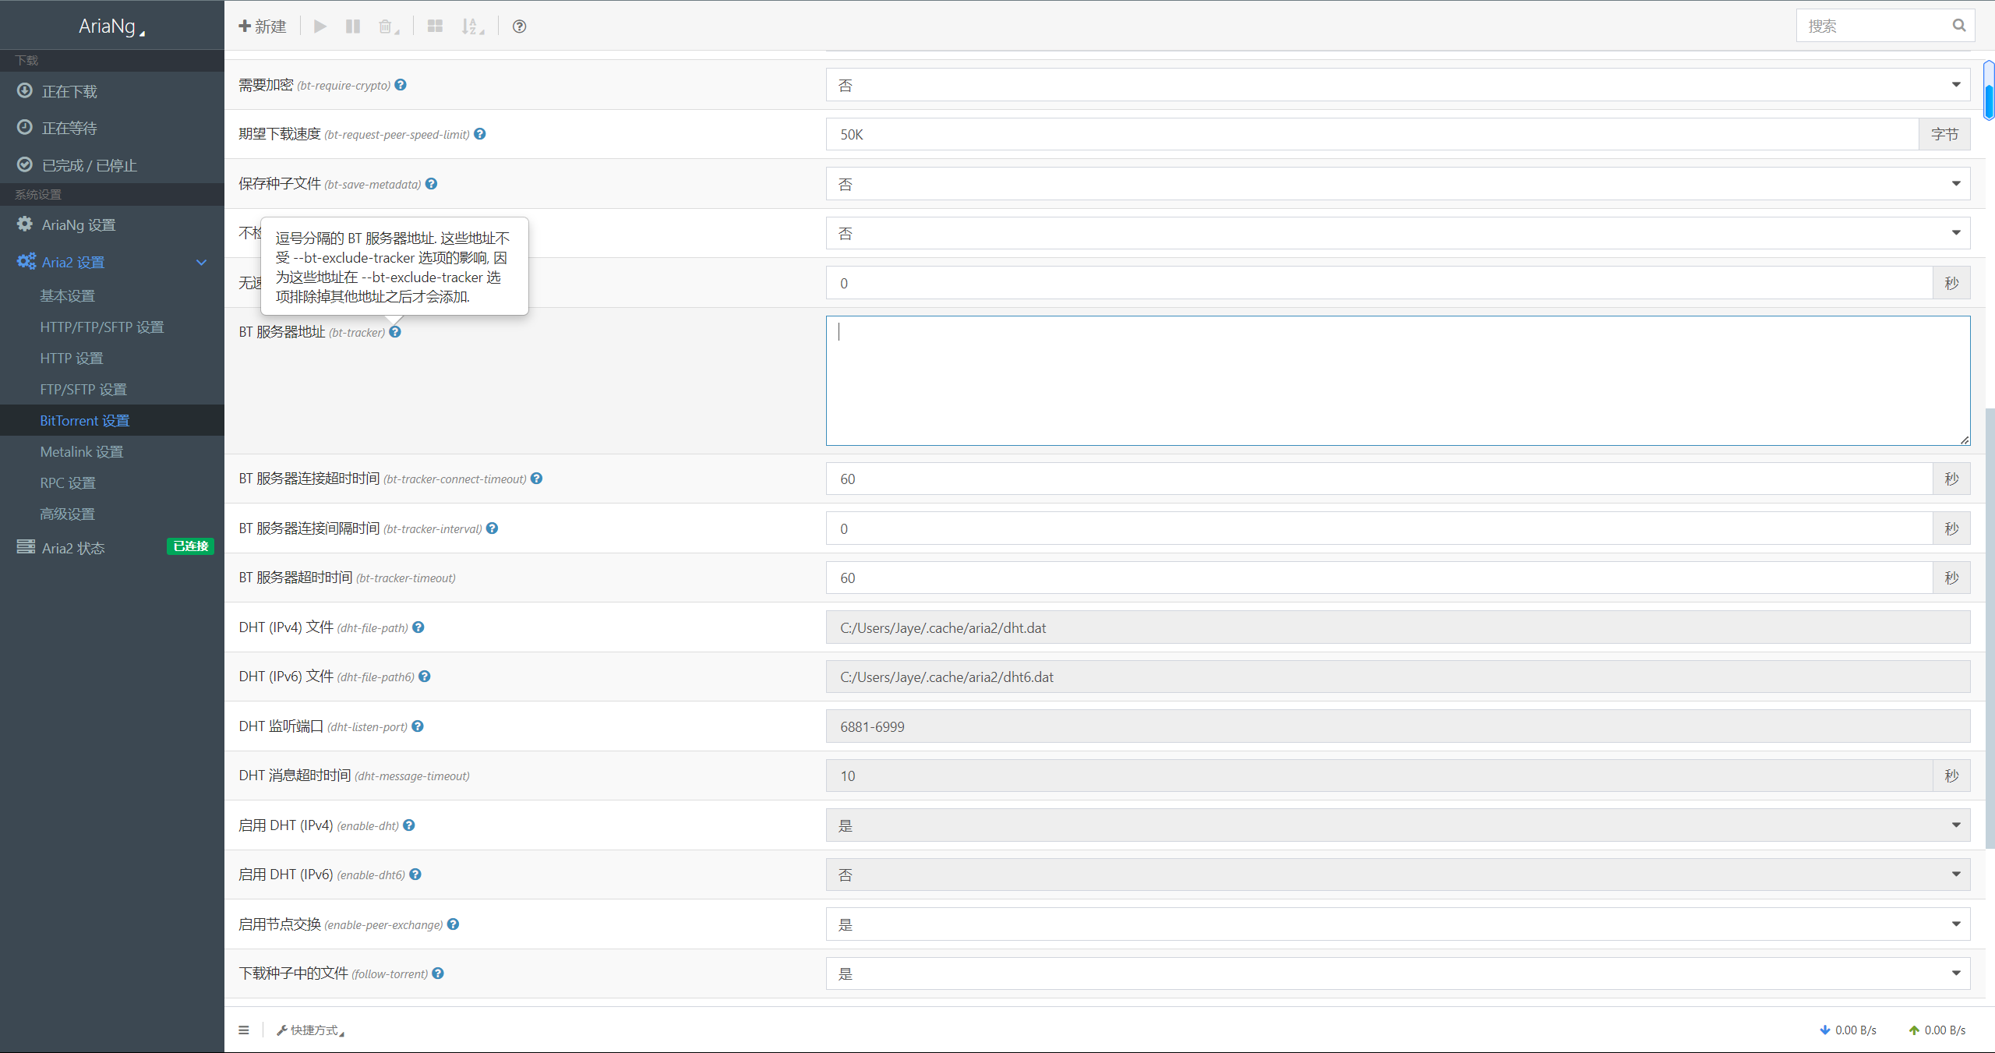Image resolution: width=1995 pixels, height=1053 pixels.
Task: Click help icon for dht-file-path6
Action: point(425,677)
